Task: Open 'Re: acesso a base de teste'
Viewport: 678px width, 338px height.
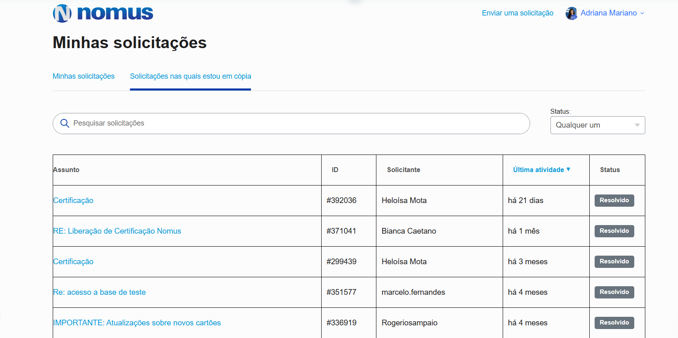Action: click(100, 292)
